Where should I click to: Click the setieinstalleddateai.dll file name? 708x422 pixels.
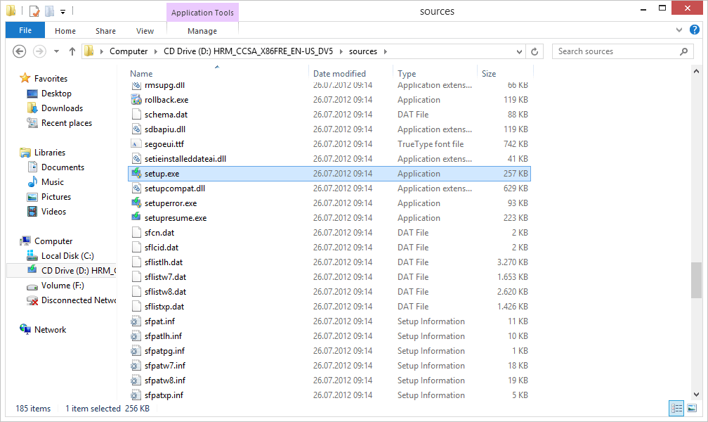coord(185,159)
